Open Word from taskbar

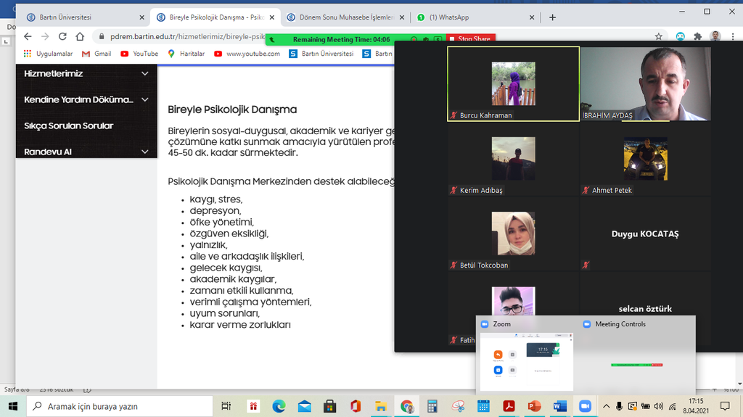point(560,406)
